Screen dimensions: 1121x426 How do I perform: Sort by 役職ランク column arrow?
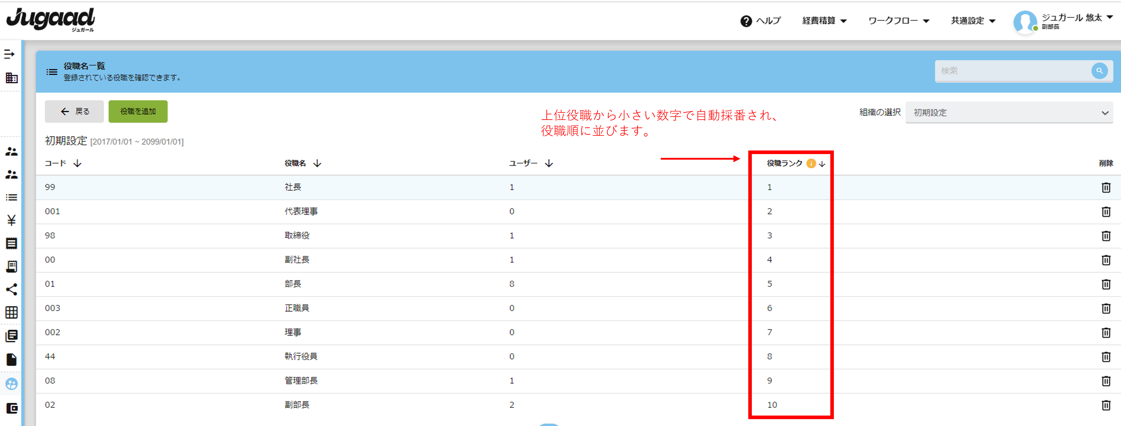pyautogui.click(x=822, y=164)
